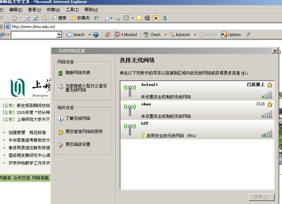Print the page with the printer icon
The height and width of the screenshot is (204, 282).
[x=118, y=18]
